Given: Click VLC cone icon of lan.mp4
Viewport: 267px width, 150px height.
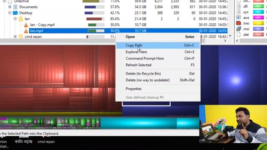Looking at the screenshot, I should coord(26,31).
